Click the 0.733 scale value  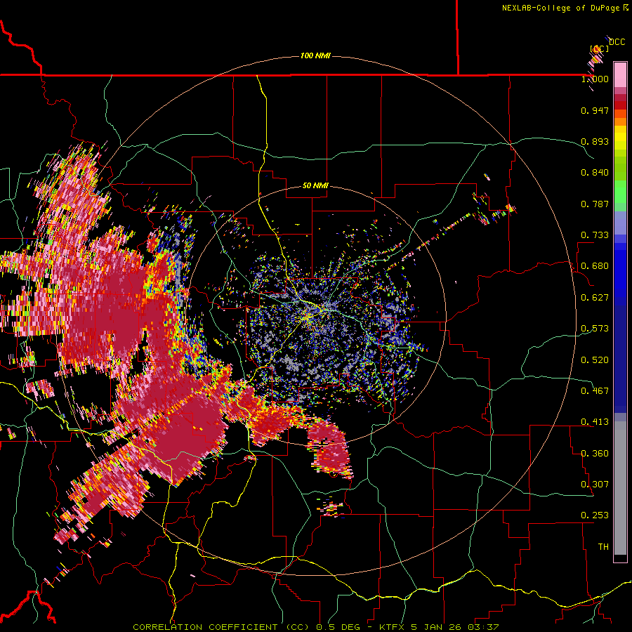click(595, 235)
